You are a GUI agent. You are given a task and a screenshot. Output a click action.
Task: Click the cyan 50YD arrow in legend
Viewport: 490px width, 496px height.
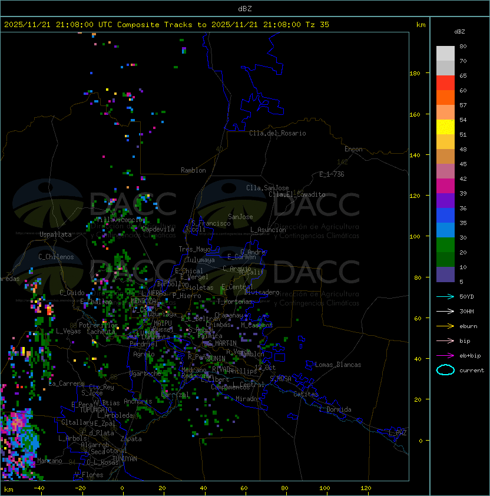coord(445,297)
